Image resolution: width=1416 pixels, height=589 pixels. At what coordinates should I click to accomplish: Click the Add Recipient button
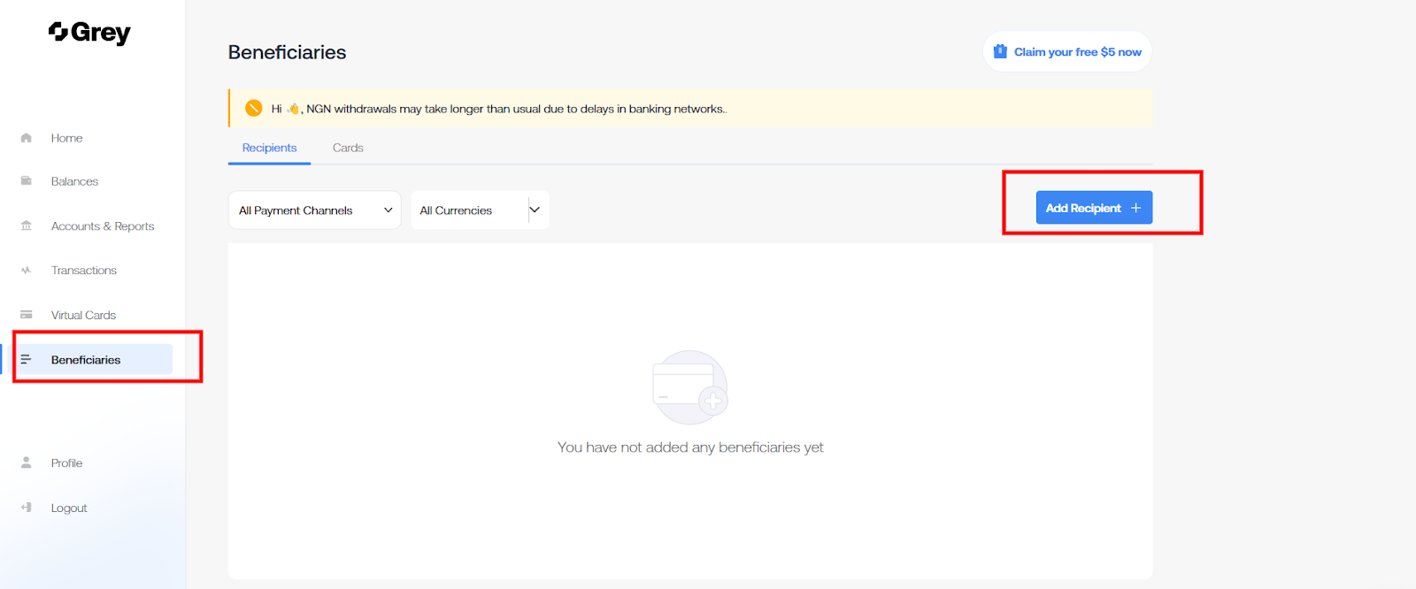[x=1094, y=208]
